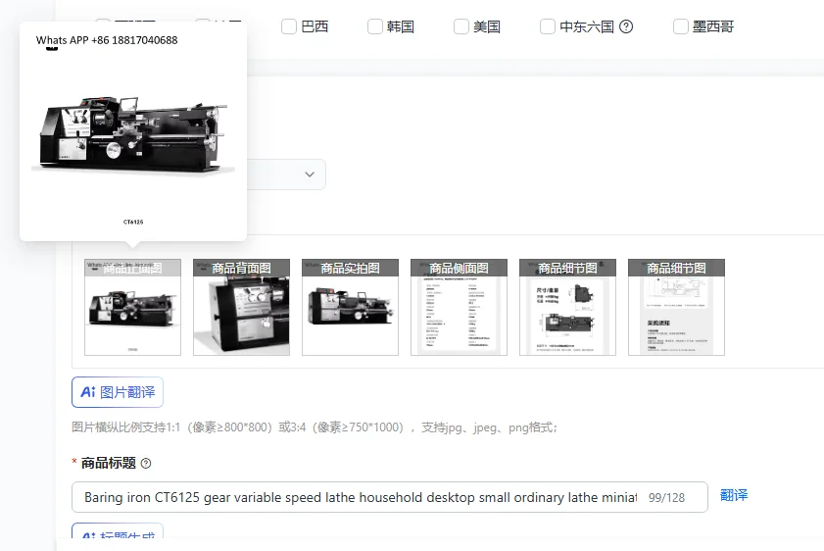The width and height of the screenshot is (824, 551).
Task: Select the first 商品细节图 thumbnail with dimensions
Action: pos(568,307)
